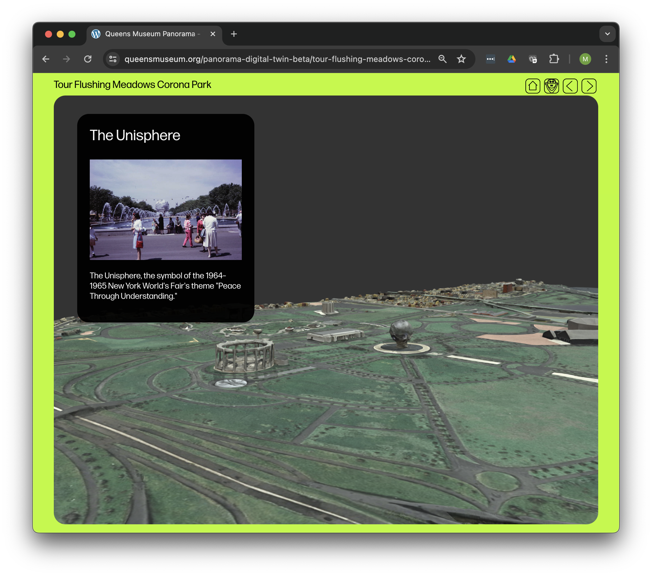Close the Queens Museum Panorama tab
The image size is (652, 576).
[213, 34]
